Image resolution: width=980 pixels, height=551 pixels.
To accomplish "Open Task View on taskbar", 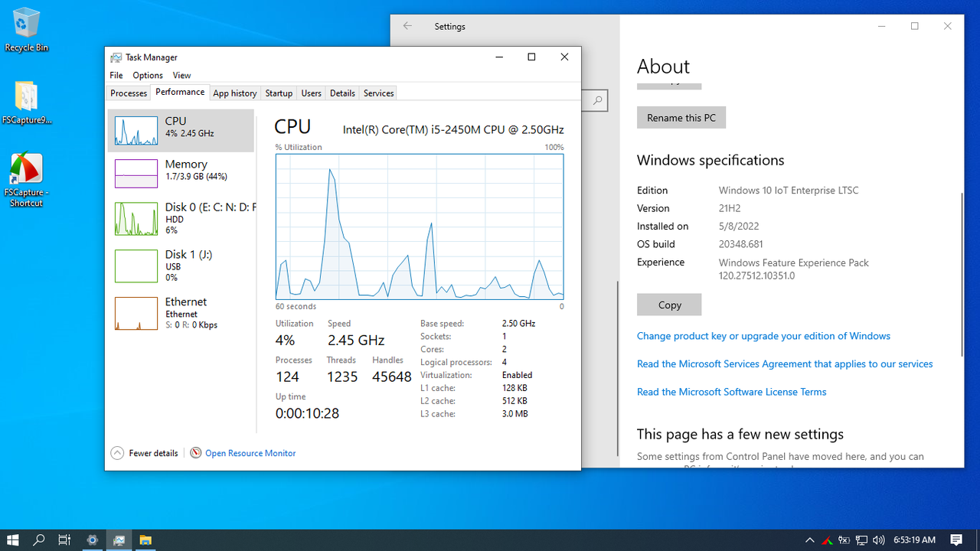I will pos(64,540).
